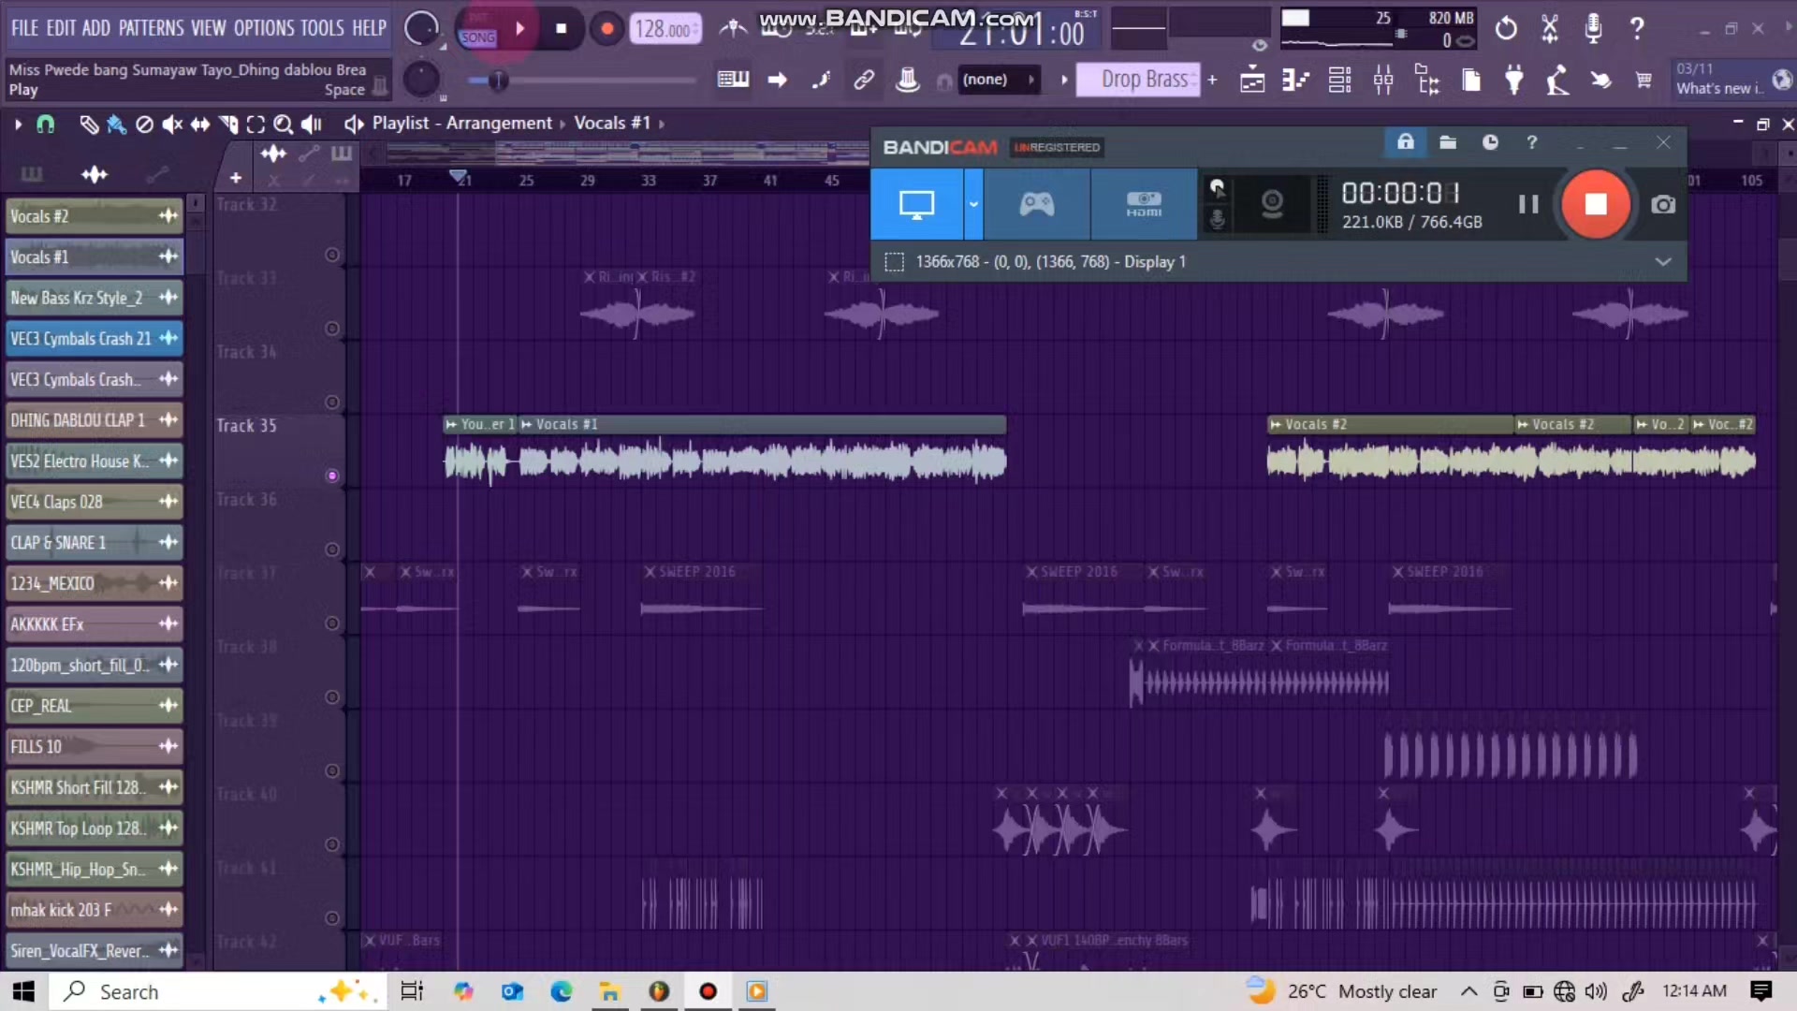Open the Playlist view from the toolbar

[1252, 81]
